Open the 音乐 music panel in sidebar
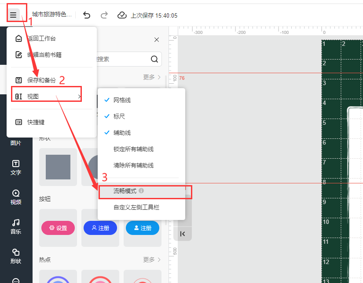This screenshot has height=283, width=363. point(16,227)
